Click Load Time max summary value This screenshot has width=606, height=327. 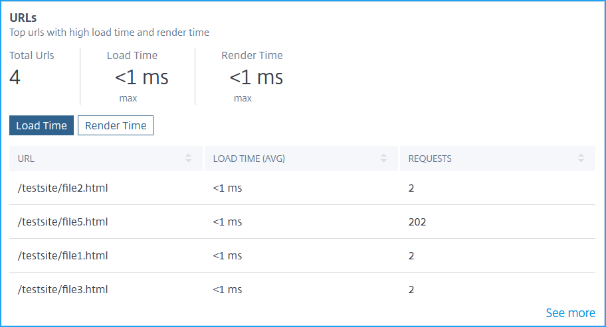142,77
